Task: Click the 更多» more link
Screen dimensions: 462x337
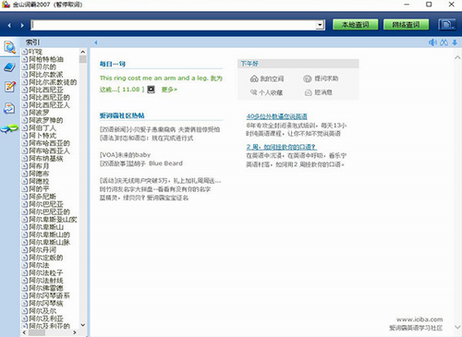Action: (x=169, y=90)
